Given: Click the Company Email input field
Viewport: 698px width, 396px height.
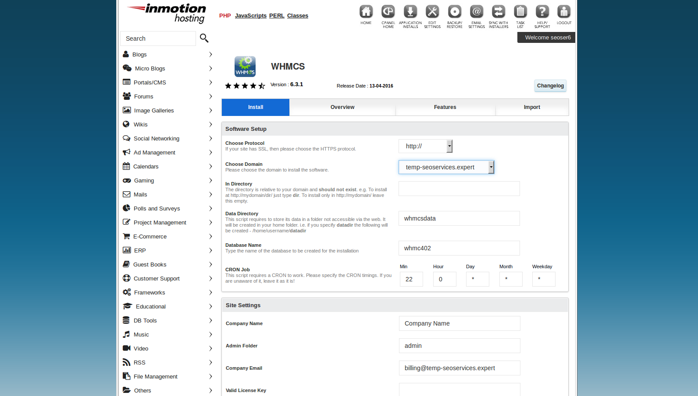Looking at the screenshot, I should point(459,368).
